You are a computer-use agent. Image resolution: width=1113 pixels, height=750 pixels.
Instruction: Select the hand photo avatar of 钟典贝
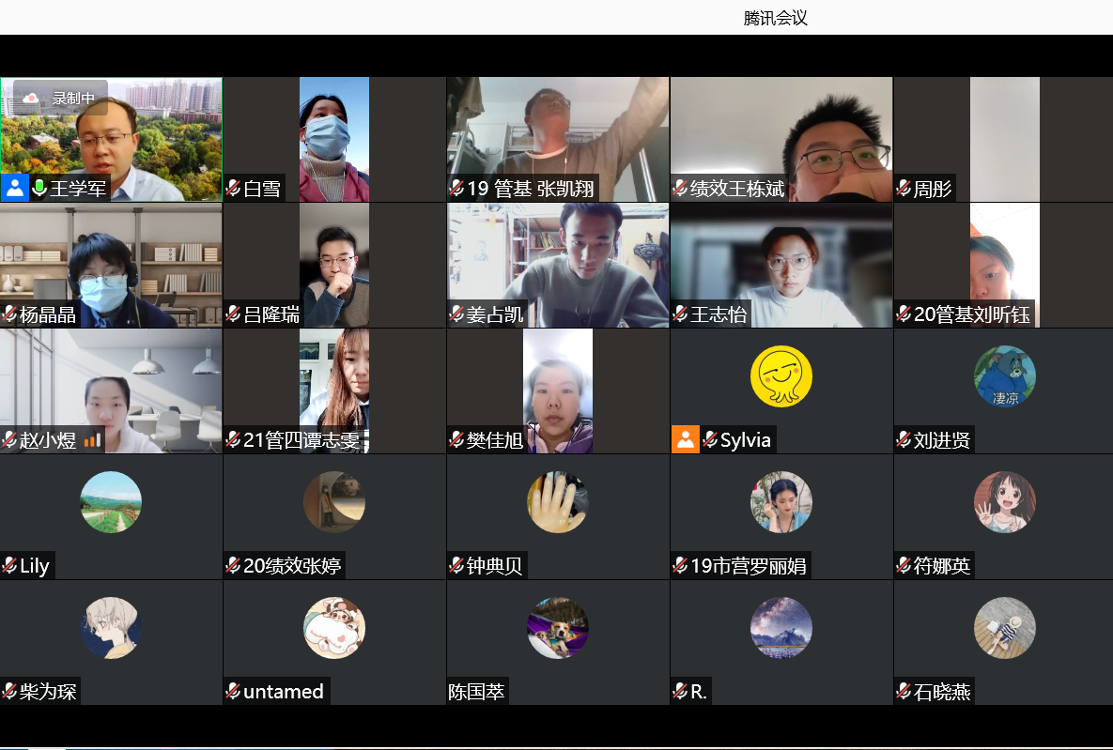tap(557, 502)
